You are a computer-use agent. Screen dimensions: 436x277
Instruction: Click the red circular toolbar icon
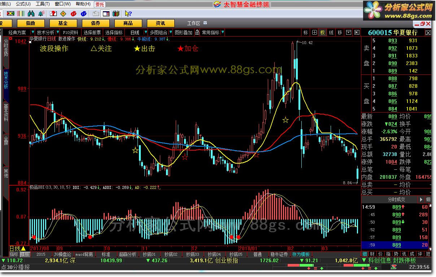tap(74, 13)
